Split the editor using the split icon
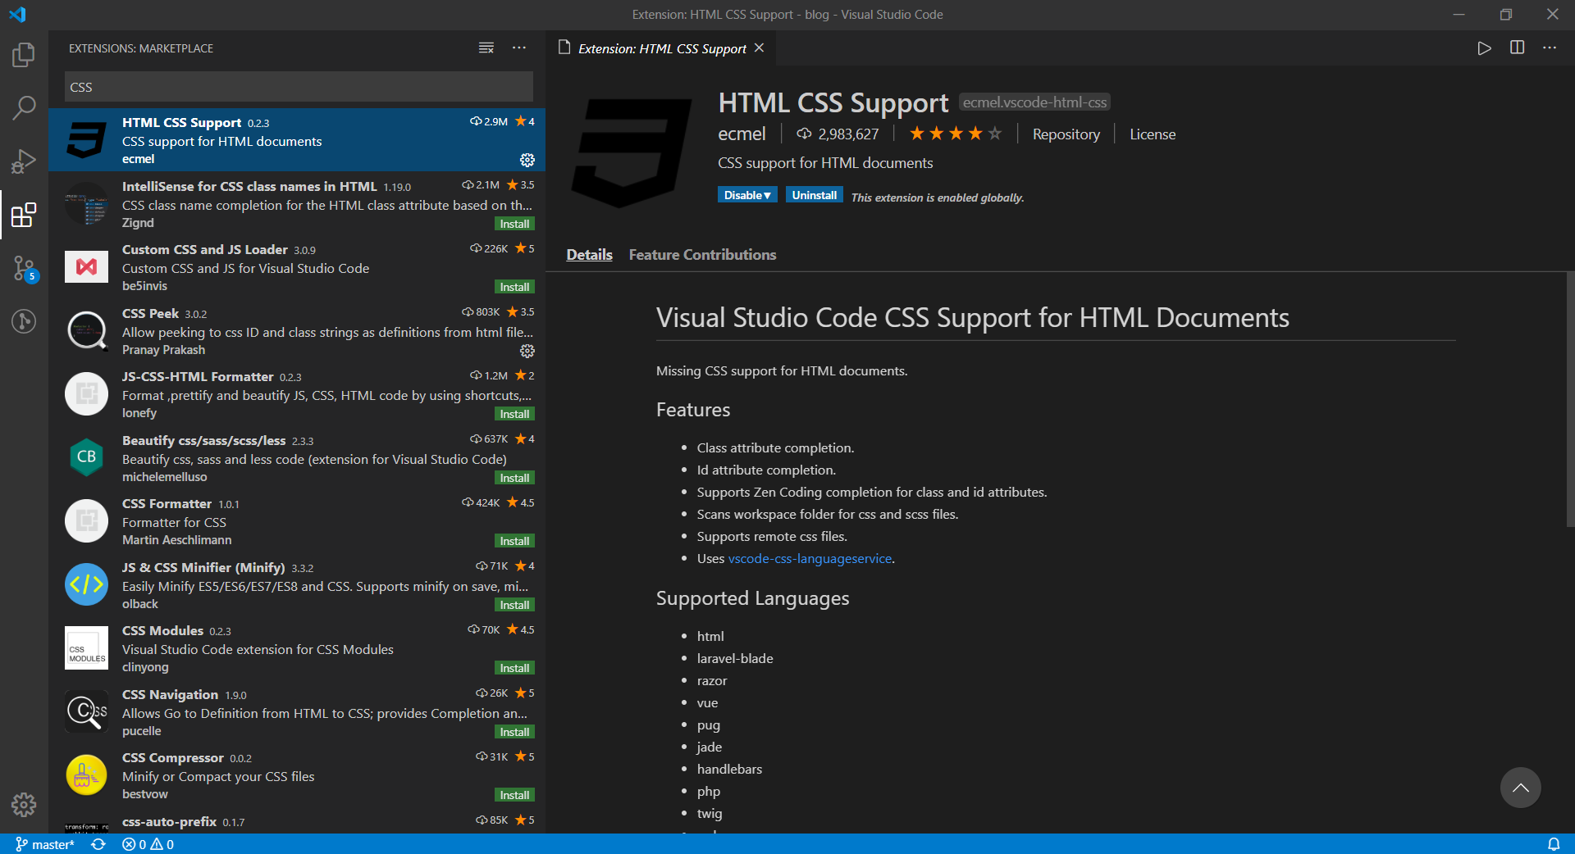The image size is (1575, 854). click(1517, 48)
